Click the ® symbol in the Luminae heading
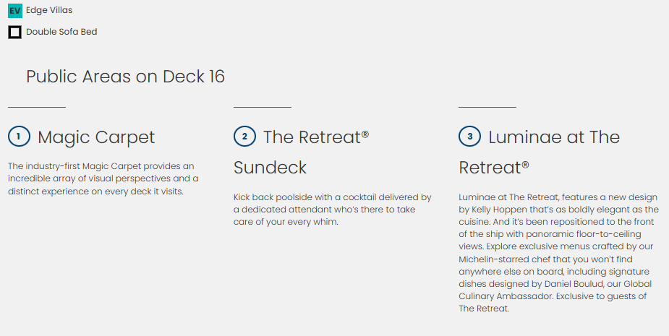 pyautogui.click(x=525, y=164)
